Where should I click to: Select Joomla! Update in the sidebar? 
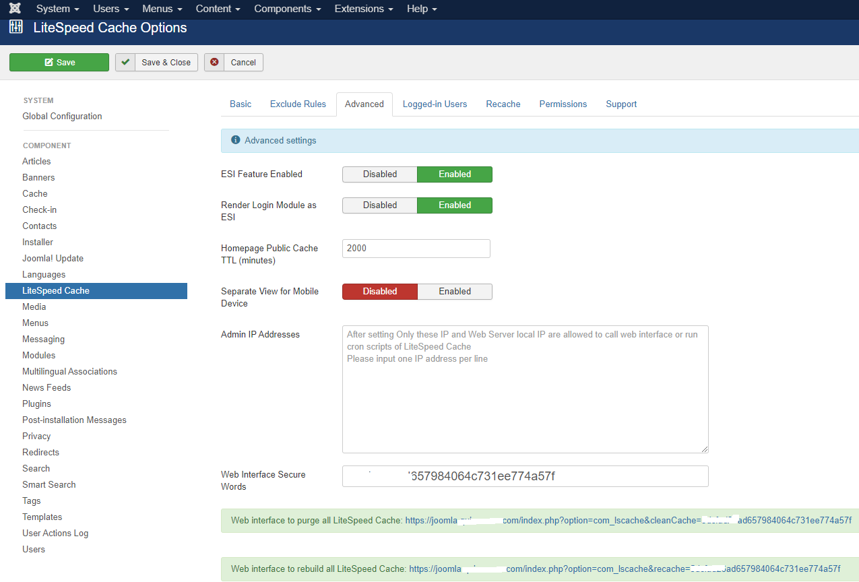tap(53, 258)
